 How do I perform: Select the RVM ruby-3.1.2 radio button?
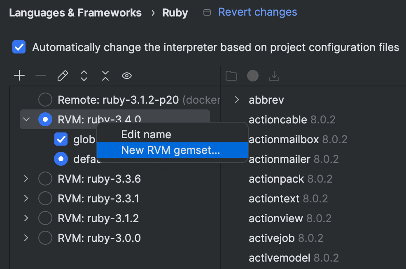point(45,218)
